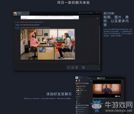This screenshot has height=114, width=134.
Task: Select the Mugsy chat tab
Action: [21, 13]
